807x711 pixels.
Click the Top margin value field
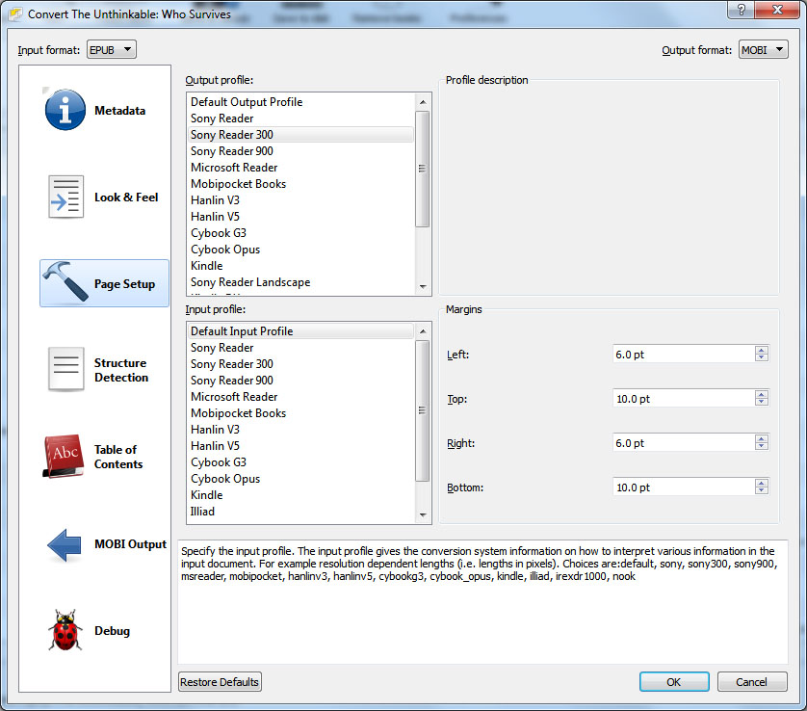[x=684, y=399]
